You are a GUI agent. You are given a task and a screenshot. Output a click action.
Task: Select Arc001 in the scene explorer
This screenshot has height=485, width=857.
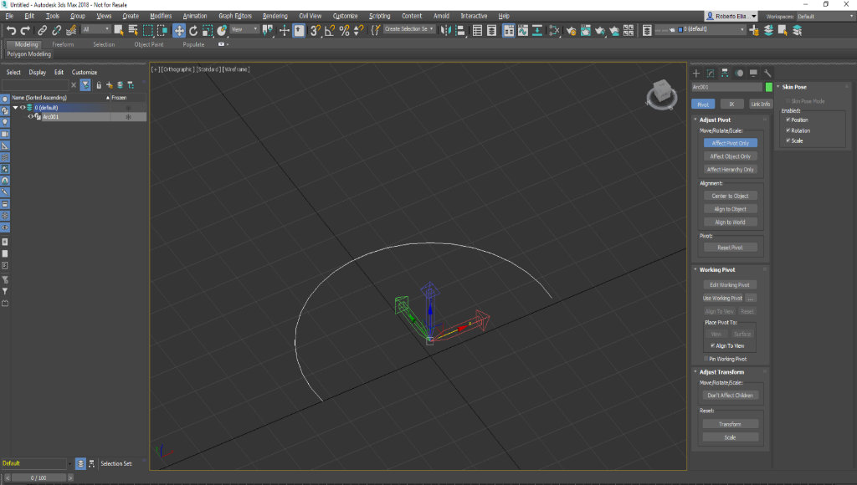tap(51, 117)
